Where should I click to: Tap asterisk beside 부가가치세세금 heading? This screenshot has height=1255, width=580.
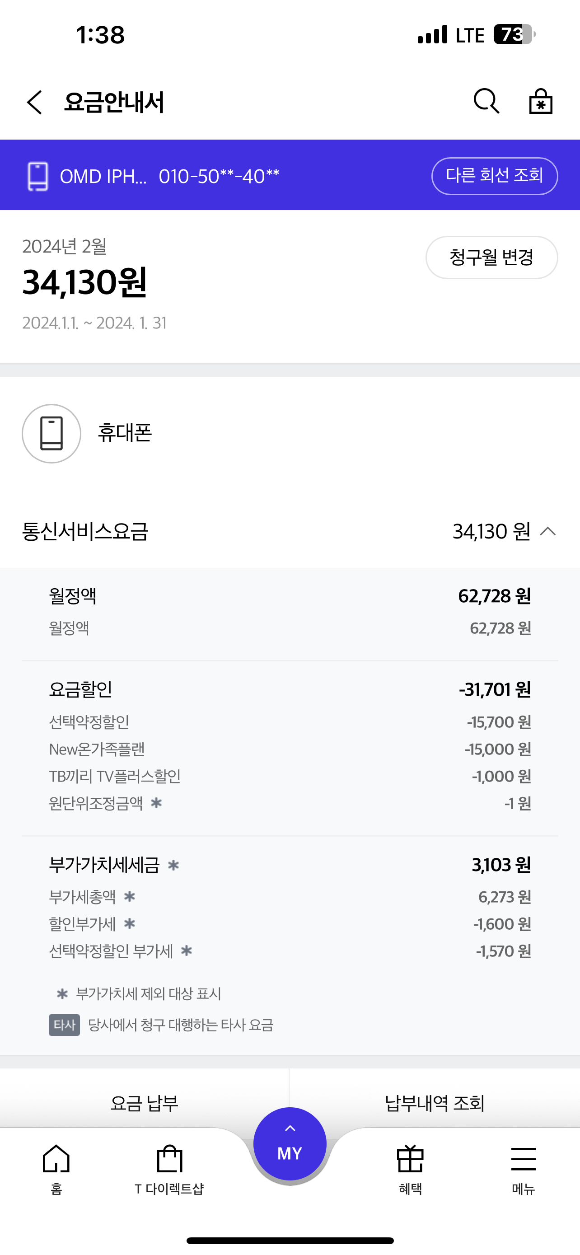(x=173, y=865)
